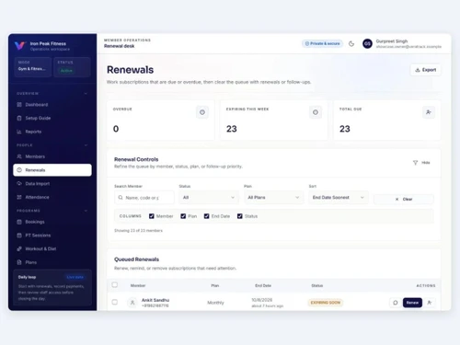Click the Gurpreet Singh user name

[392, 41]
